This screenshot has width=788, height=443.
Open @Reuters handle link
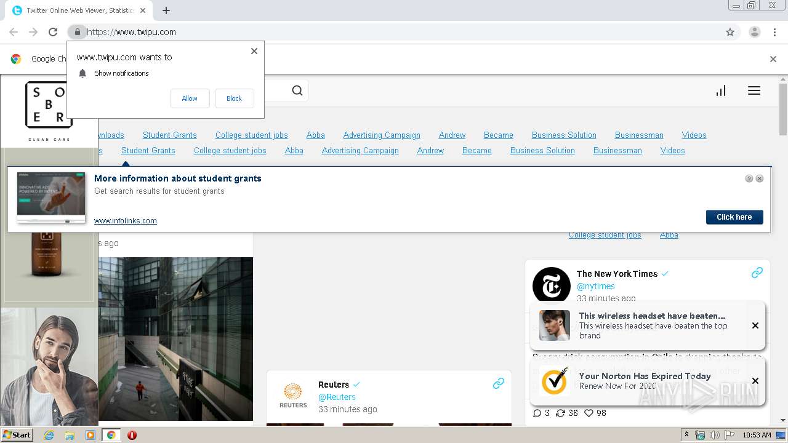pyautogui.click(x=337, y=397)
